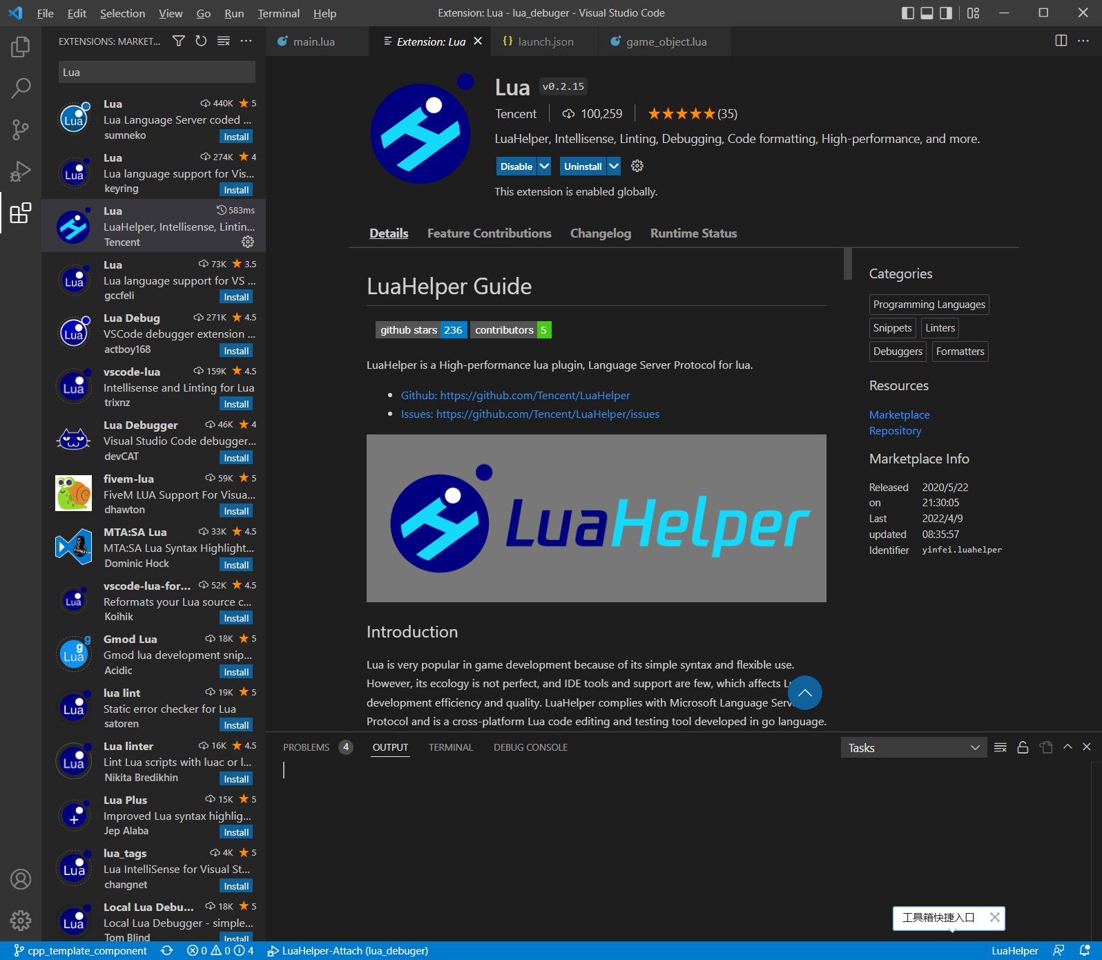This screenshot has width=1102, height=960.
Task: Open editor more actions ellipsis
Action: [x=1083, y=41]
